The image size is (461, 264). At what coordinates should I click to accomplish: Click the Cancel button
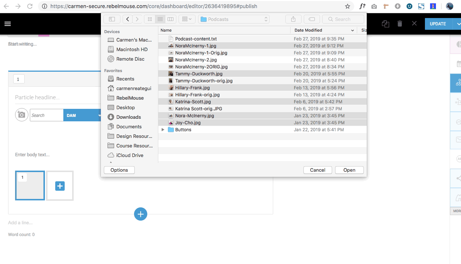pos(317,170)
